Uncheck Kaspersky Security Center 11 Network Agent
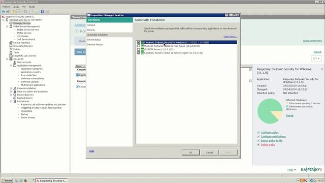This screenshot has width=325, height=183. click(x=139, y=53)
